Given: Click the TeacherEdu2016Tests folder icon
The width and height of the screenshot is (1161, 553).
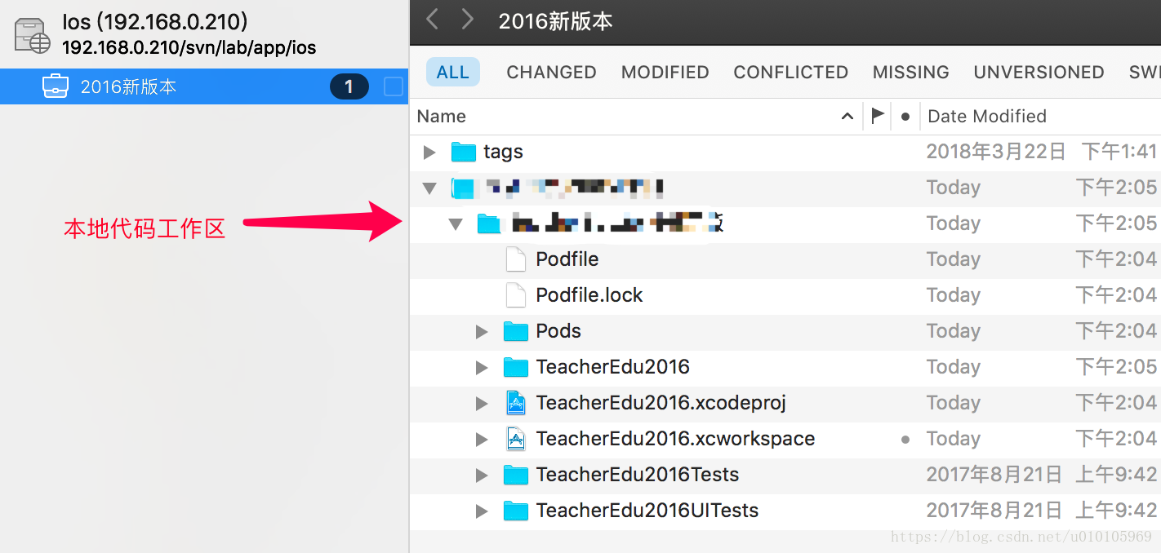Looking at the screenshot, I should (516, 475).
